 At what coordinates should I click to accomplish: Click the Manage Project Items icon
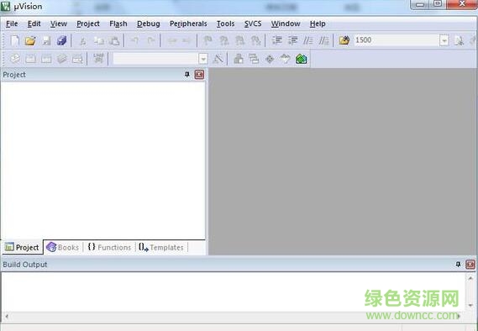(x=239, y=59)
